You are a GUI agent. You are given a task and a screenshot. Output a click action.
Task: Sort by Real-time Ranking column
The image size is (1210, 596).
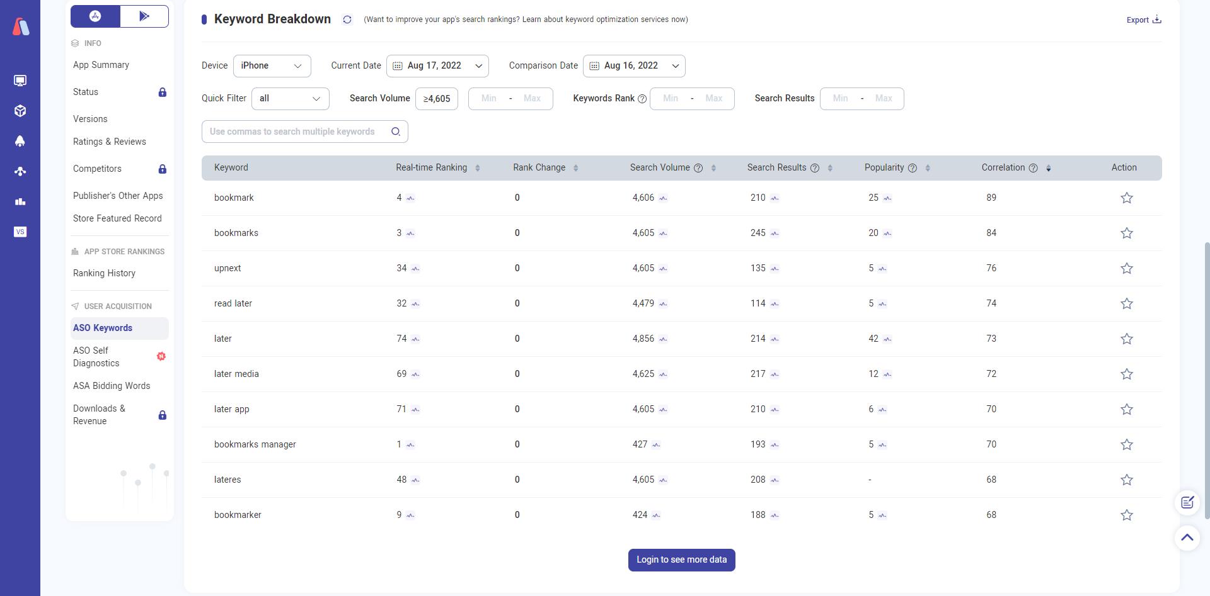477,168
